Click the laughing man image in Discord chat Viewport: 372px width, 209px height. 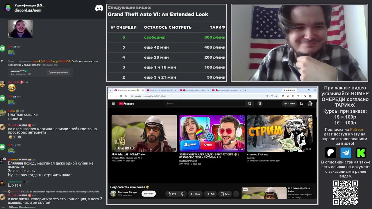[20, 28]
